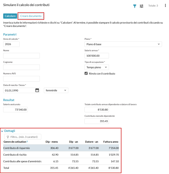Sort by Datore - an column header
The image size is (169, 174).
[x=92, y=142]
